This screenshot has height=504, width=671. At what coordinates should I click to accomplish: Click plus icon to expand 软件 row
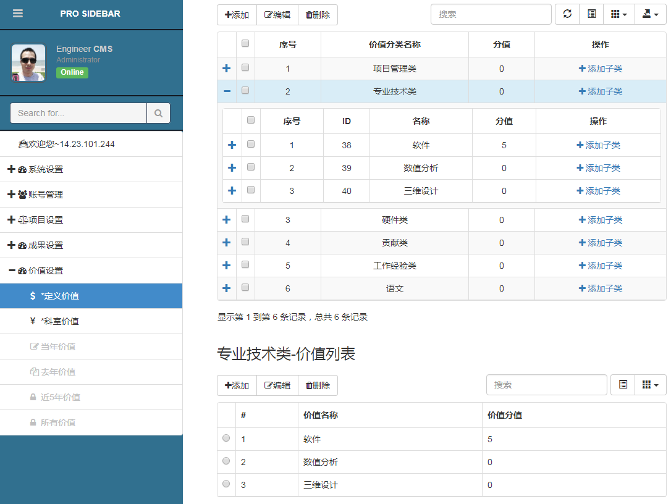click(x=232, y=145)
